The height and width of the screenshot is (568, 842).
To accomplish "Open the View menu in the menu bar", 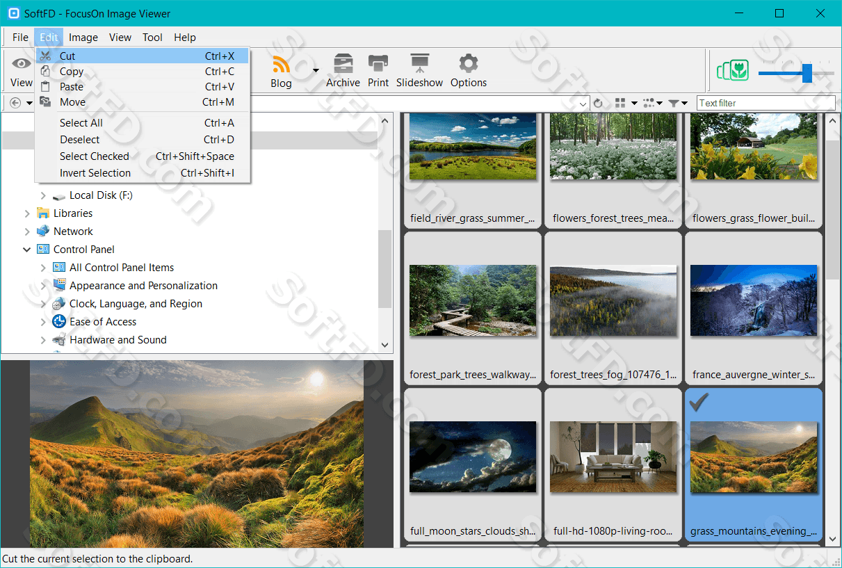I will click(120, 38).
